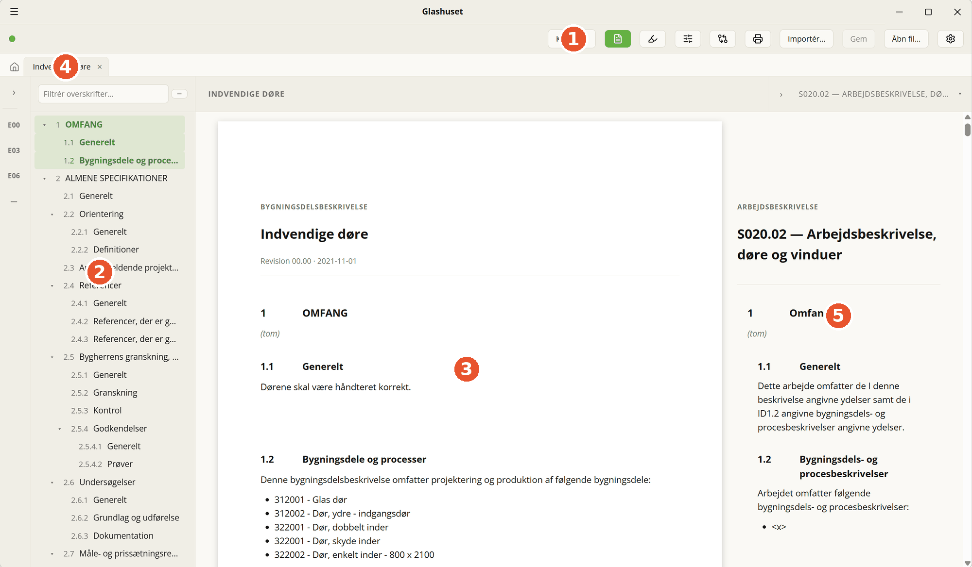Open the hamburger main menu
The image size is (972, 567).
coord(14,12)
